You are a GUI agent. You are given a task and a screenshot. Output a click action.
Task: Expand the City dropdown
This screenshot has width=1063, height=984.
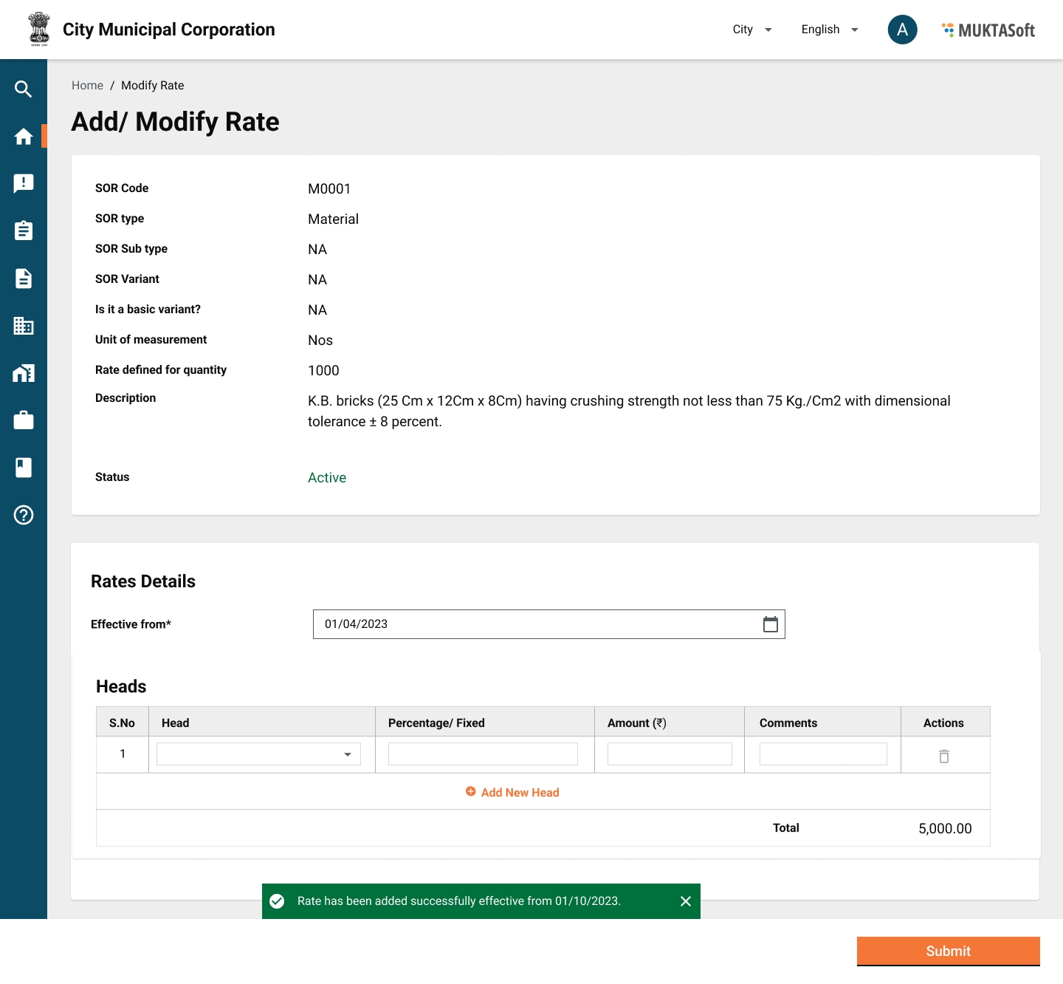tap(751, 30)
